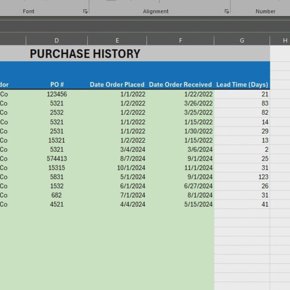Select column G header

242,40
